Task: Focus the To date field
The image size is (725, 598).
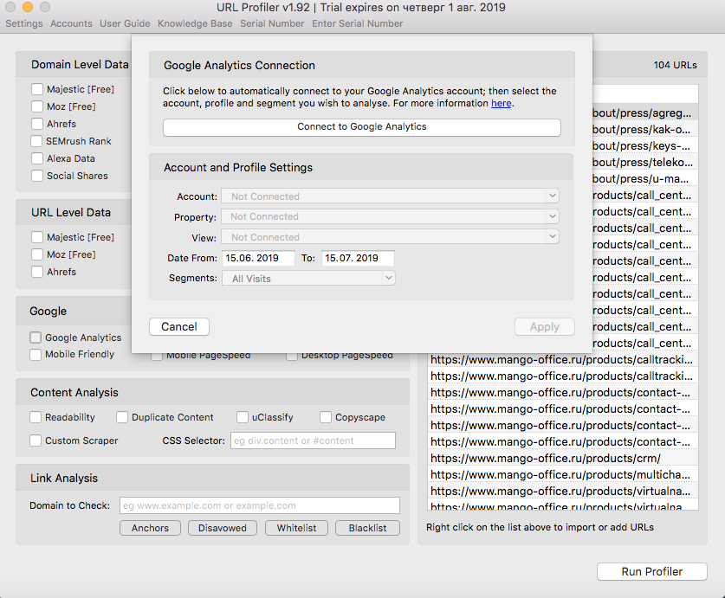Action: click(358, 258)
